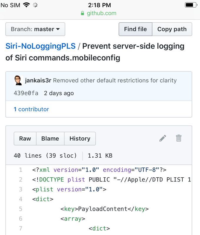This screenshot has width=200, height=235.
Task: Open the Siri-NoLoggingPLS repository link
Action: click(41, 46)
